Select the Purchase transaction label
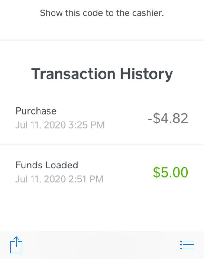This screenshot has height=259, width=204. (36, 111)
